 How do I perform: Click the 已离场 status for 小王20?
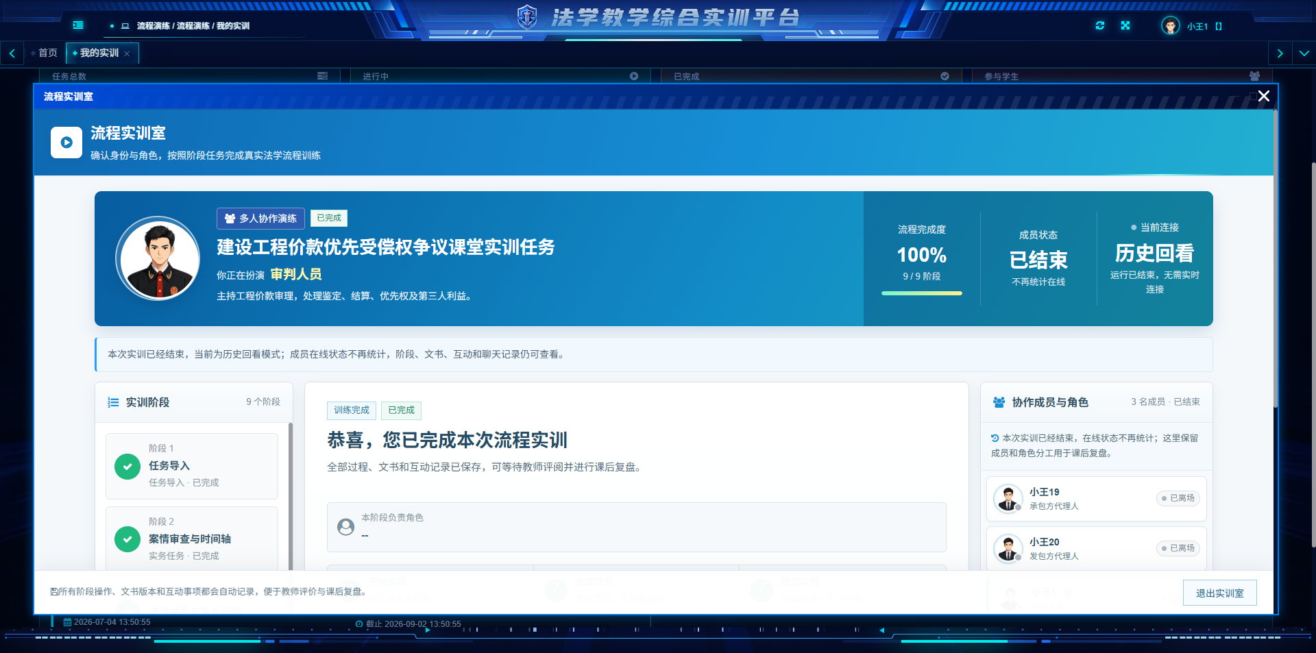1178,548
